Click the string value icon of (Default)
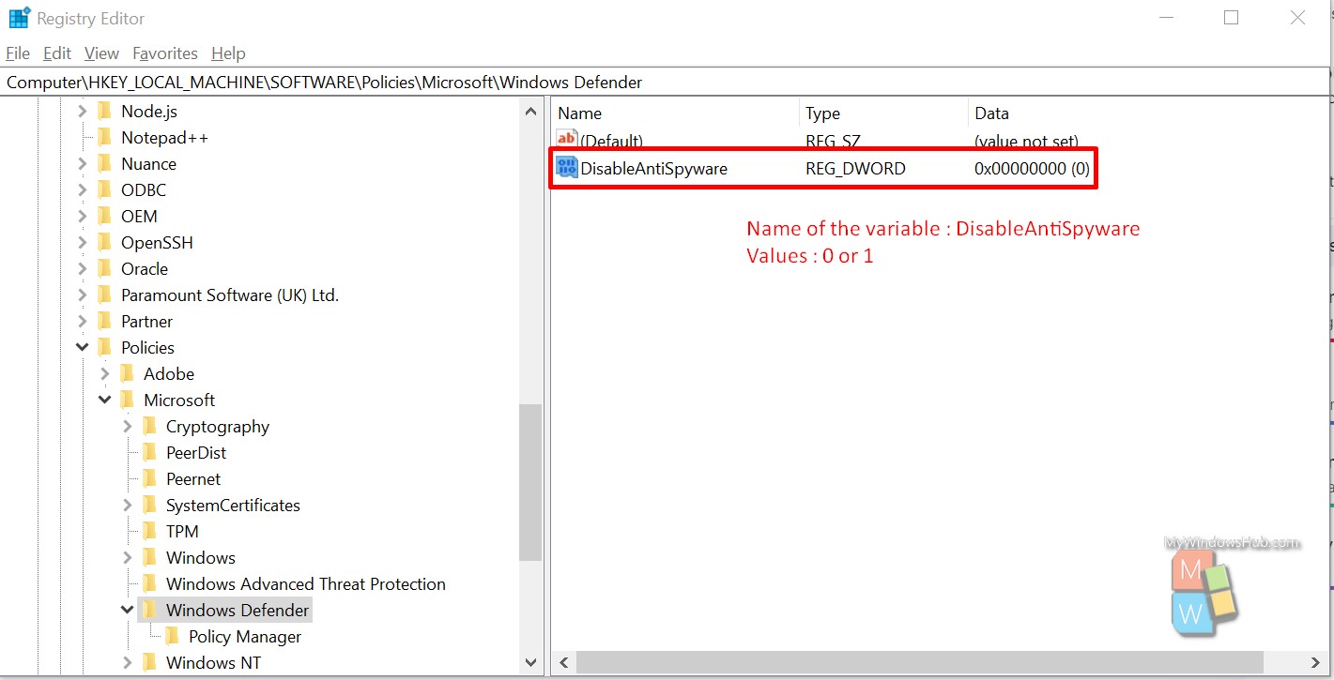The height and width of the screenshot is (680, 1334). point(567,140)
